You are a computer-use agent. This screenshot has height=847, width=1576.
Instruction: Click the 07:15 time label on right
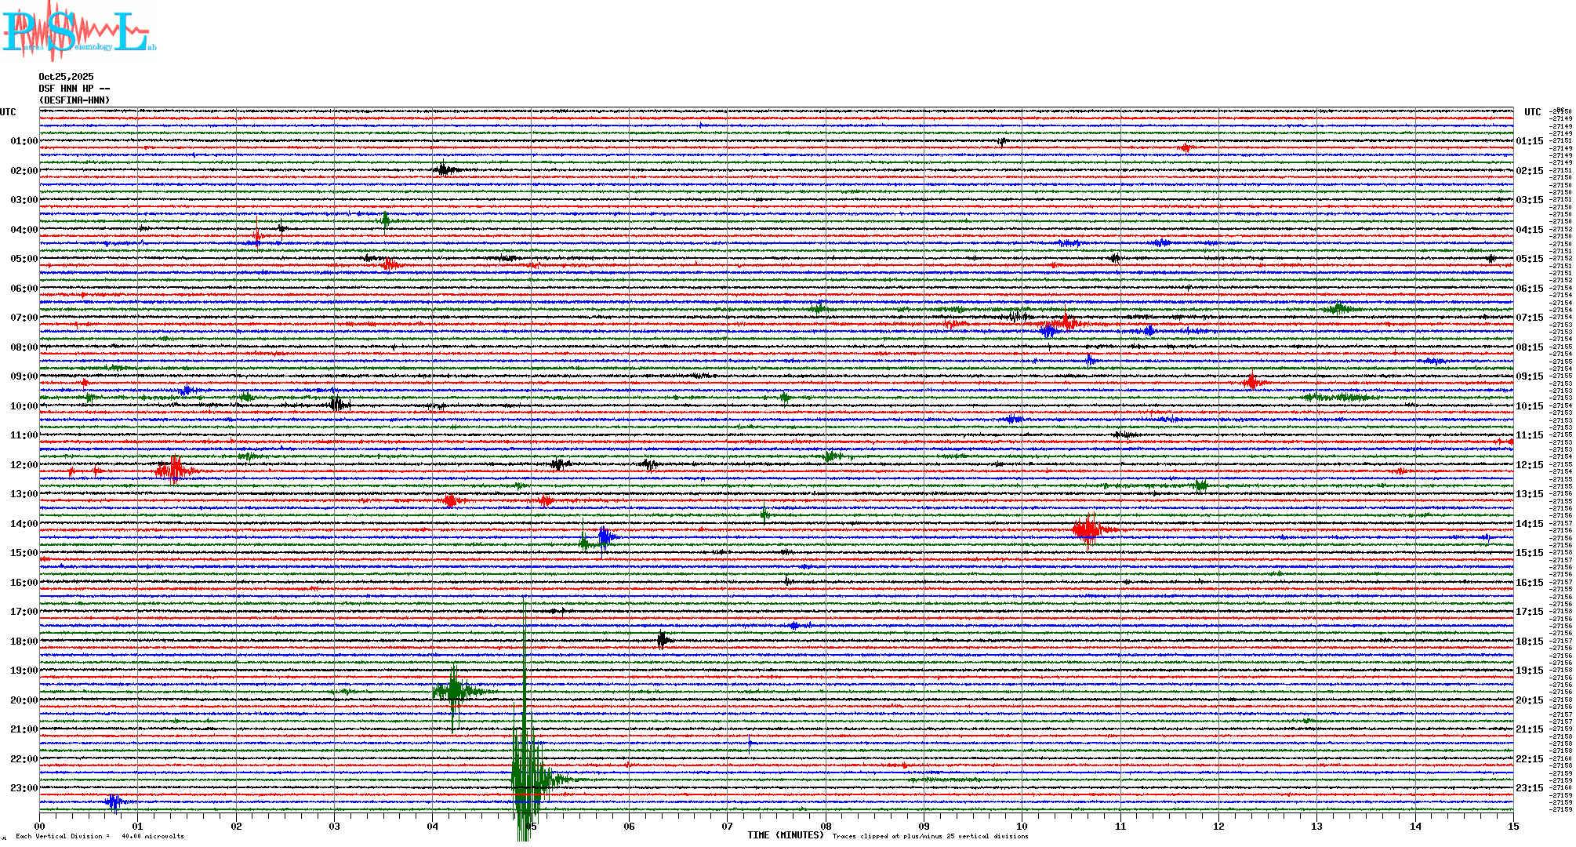click(x=1529, y=318)
